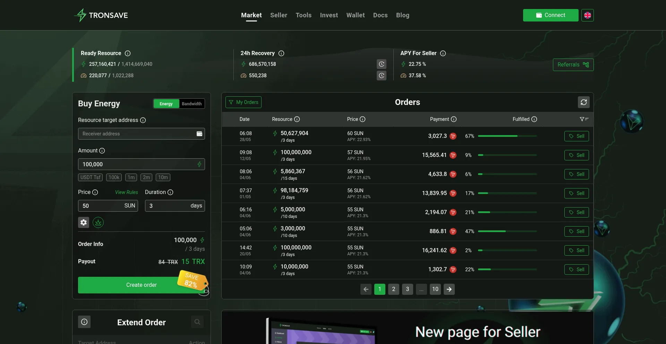Click the 67% fulfillment progress bar
Viewport: 666px width, 344px height.
pos(507,136)
